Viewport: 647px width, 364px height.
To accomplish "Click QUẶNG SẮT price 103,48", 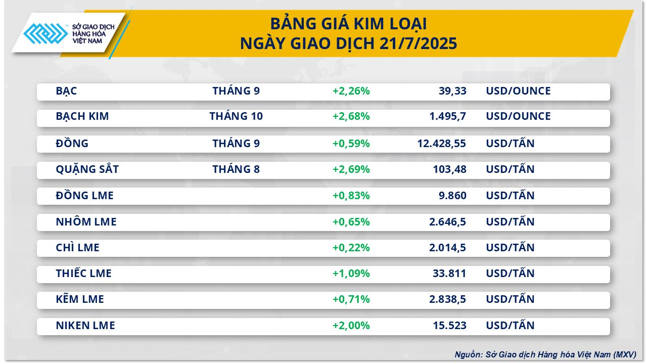I will 449,169.
